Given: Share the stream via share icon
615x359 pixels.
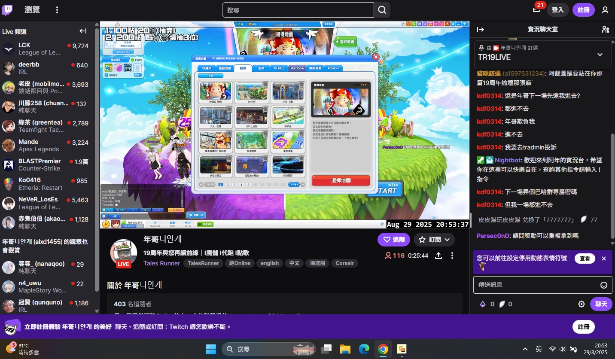Looking at the screenshot, I should click(438, 256).
